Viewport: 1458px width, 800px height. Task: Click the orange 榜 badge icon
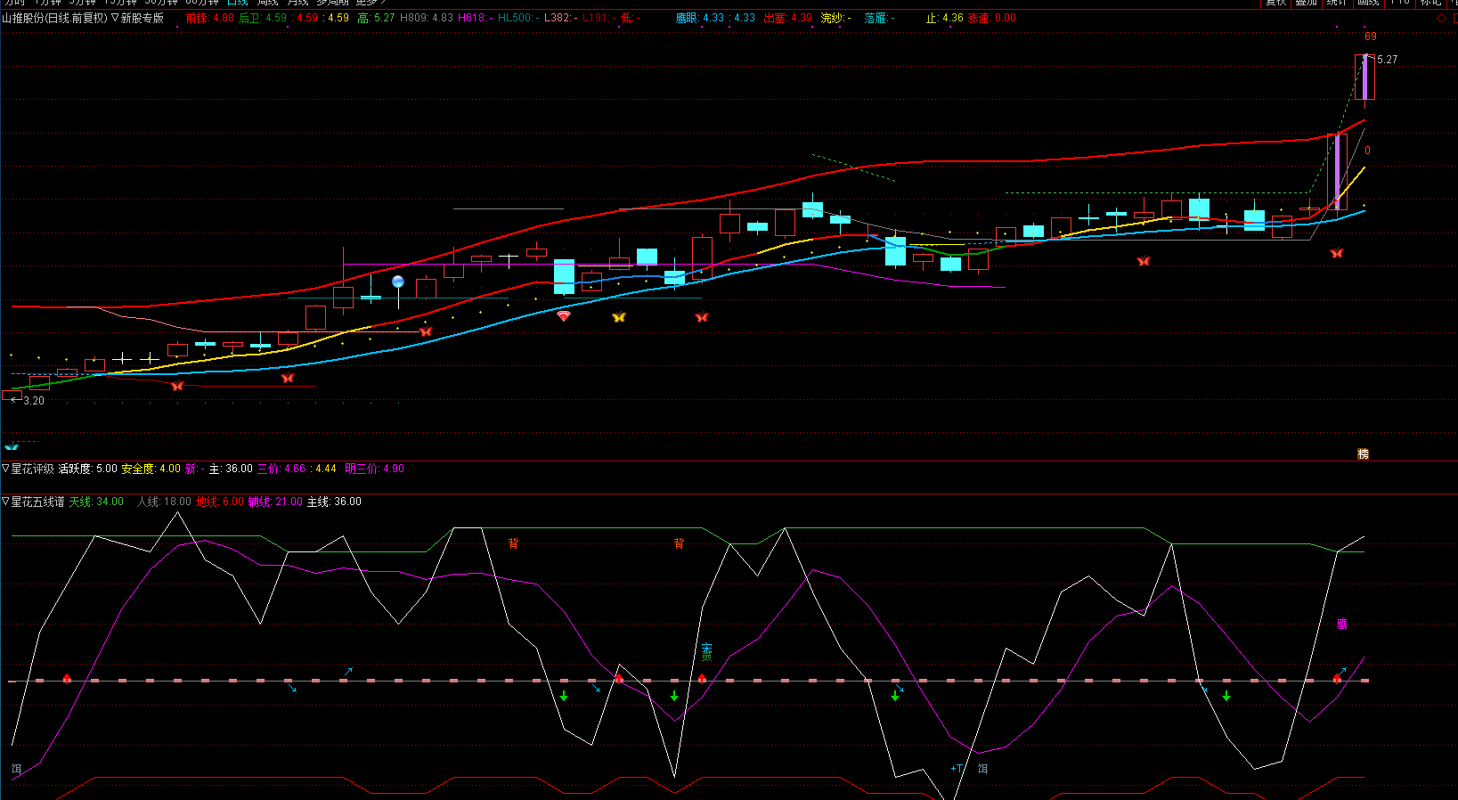pos(1363,453)
